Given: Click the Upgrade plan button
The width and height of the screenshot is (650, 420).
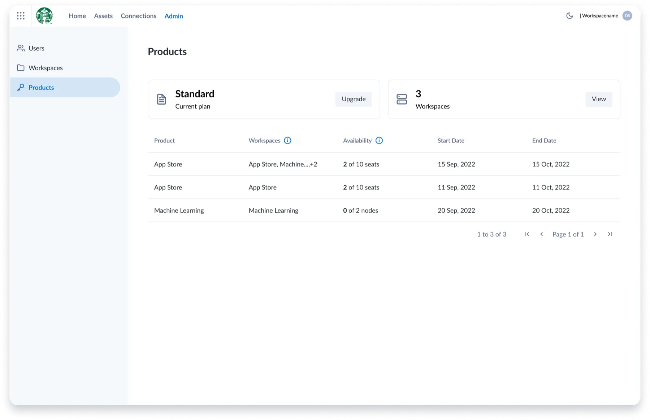Looking at the screenshot, I should pyautogui.click(x=354, y=99).
